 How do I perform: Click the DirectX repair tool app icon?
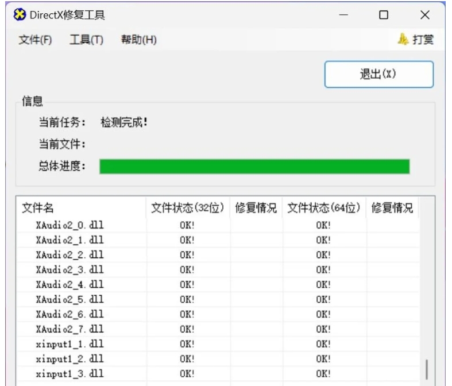coord(20,14)
